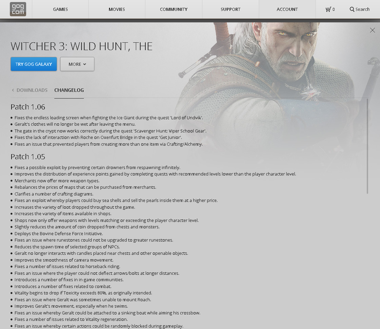The image size is (380, 329).
Task: Click the Witcher 3 game title
Action: (82, 46)
